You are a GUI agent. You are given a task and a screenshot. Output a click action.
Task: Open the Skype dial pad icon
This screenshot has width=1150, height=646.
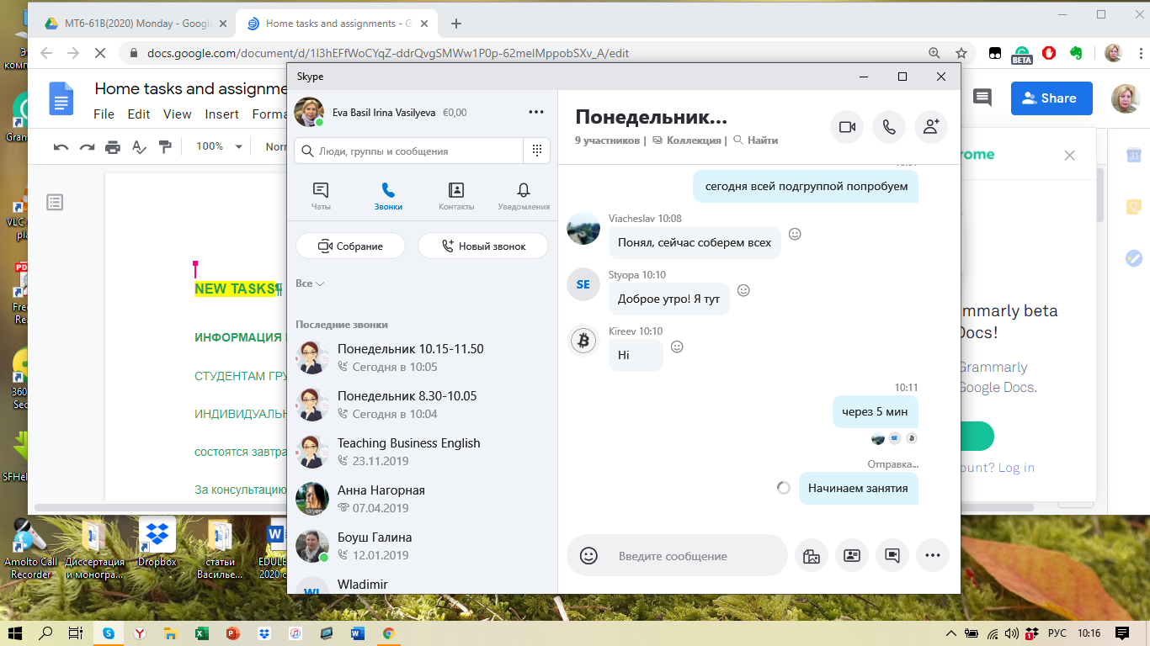coord(536,151)
